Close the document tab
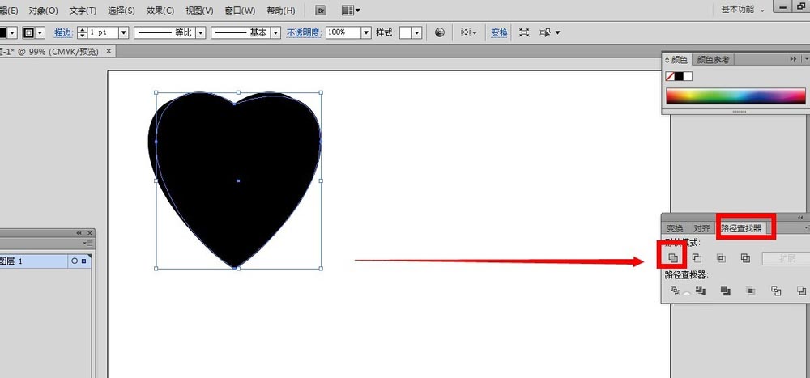Image resolution: width=810 pixels, height=378 pixels. click(110, 51)
